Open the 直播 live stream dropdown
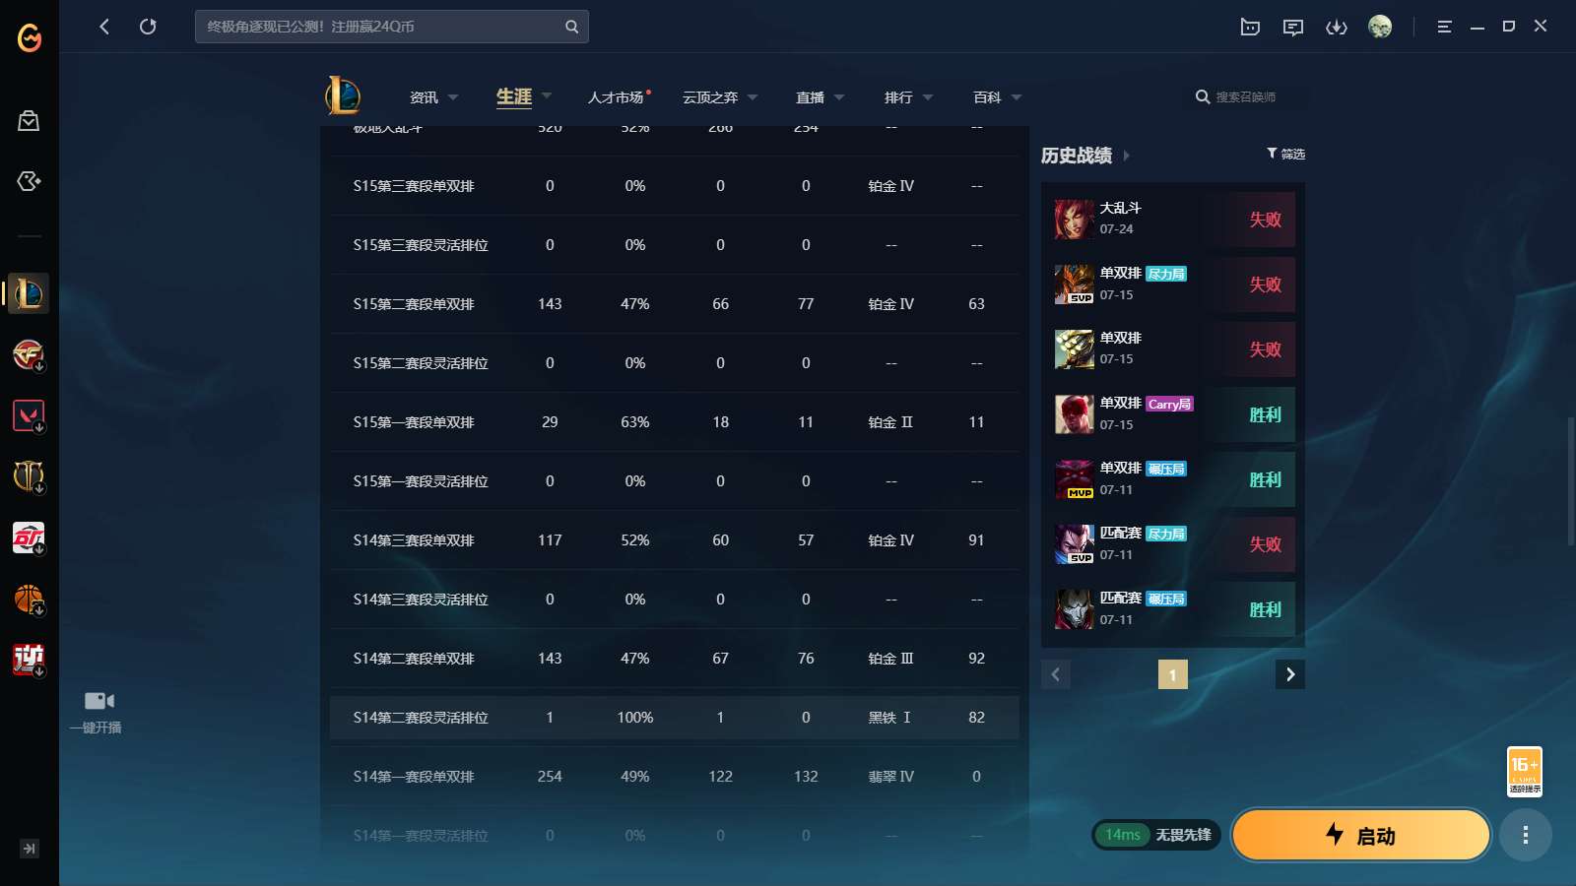The width and height of the screenshot is (1576, 886). pos(820,97)
